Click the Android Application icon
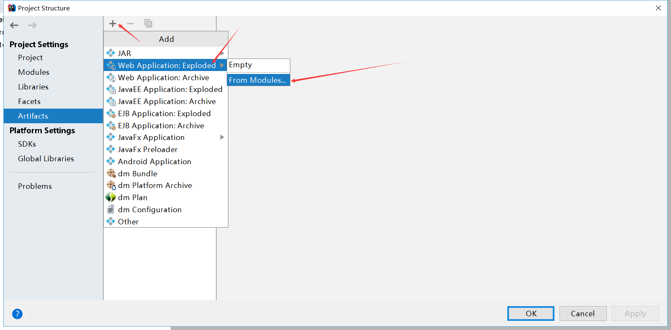The height and width of the screenshot is (330, 671). [x=110, y=161]
